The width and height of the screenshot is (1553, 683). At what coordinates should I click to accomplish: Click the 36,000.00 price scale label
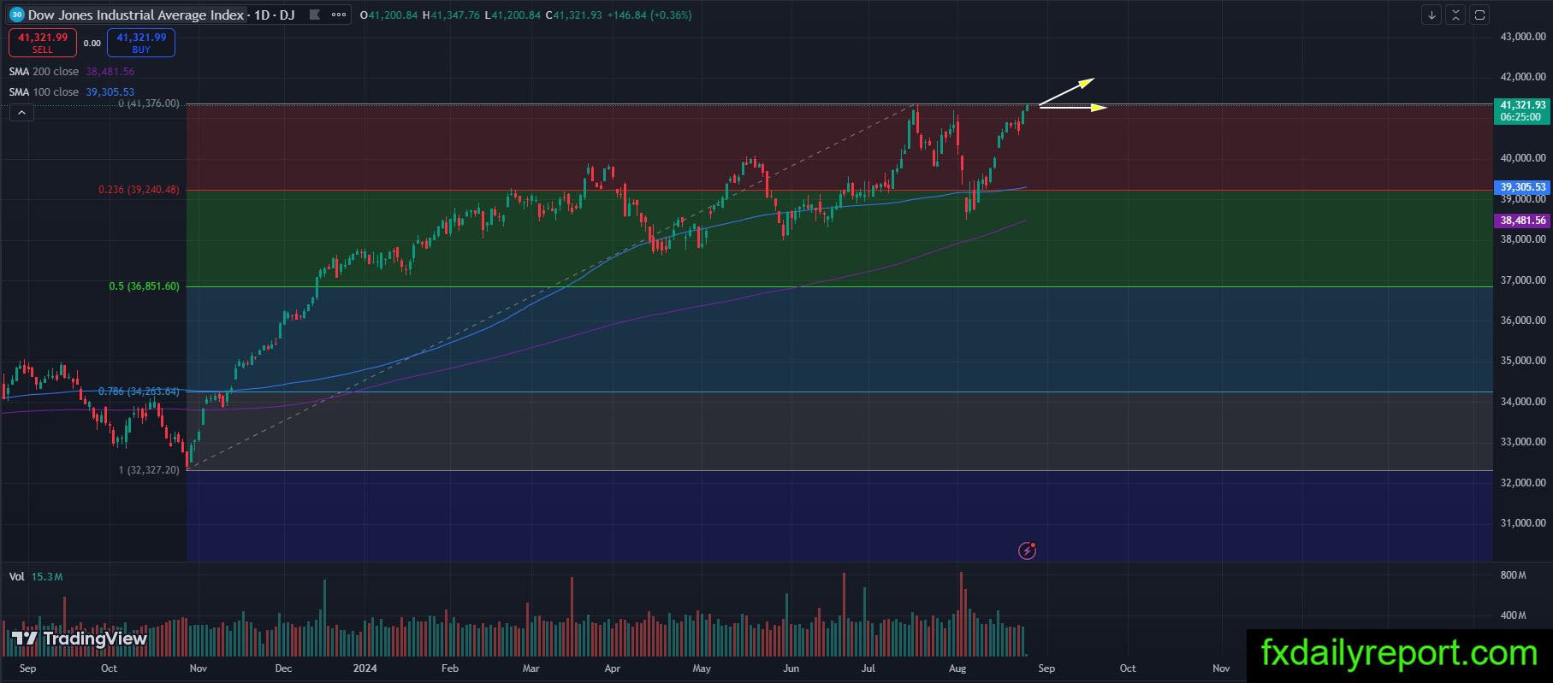point(1523,321)
